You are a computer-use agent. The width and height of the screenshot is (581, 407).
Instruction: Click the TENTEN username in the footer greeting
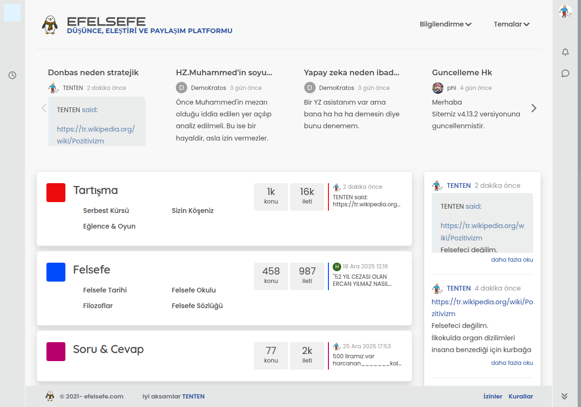[x=193, y=397]
